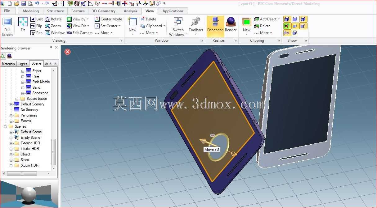The image size is (377, 208).
Task: Collapse the Scenes tree folder
Action: tap(5, 127)
